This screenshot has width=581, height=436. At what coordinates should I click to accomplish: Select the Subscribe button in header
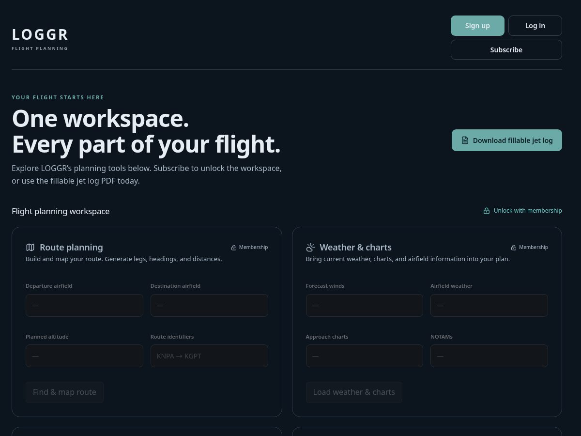click(x=506, y=50)
